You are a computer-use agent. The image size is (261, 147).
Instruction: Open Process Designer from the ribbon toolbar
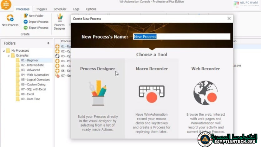tap(60, 21)
